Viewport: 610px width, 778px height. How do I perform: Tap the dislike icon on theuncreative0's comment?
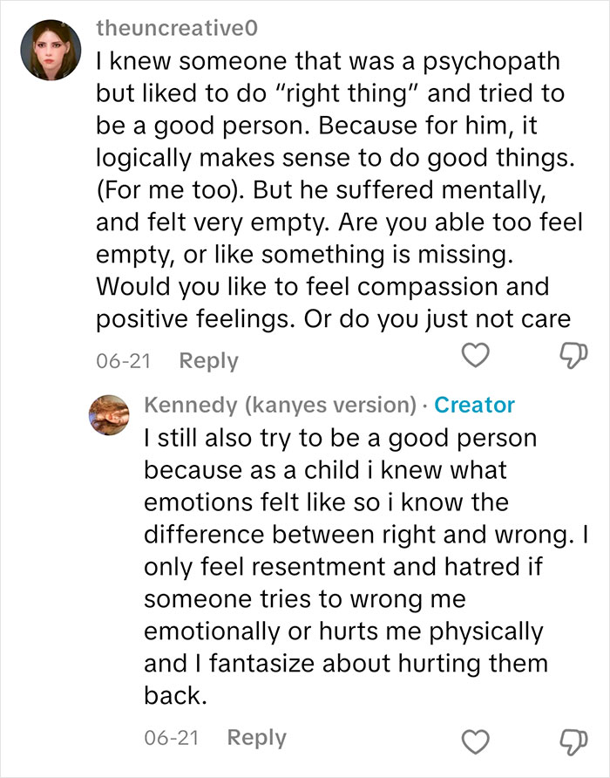tap(571, 355)
